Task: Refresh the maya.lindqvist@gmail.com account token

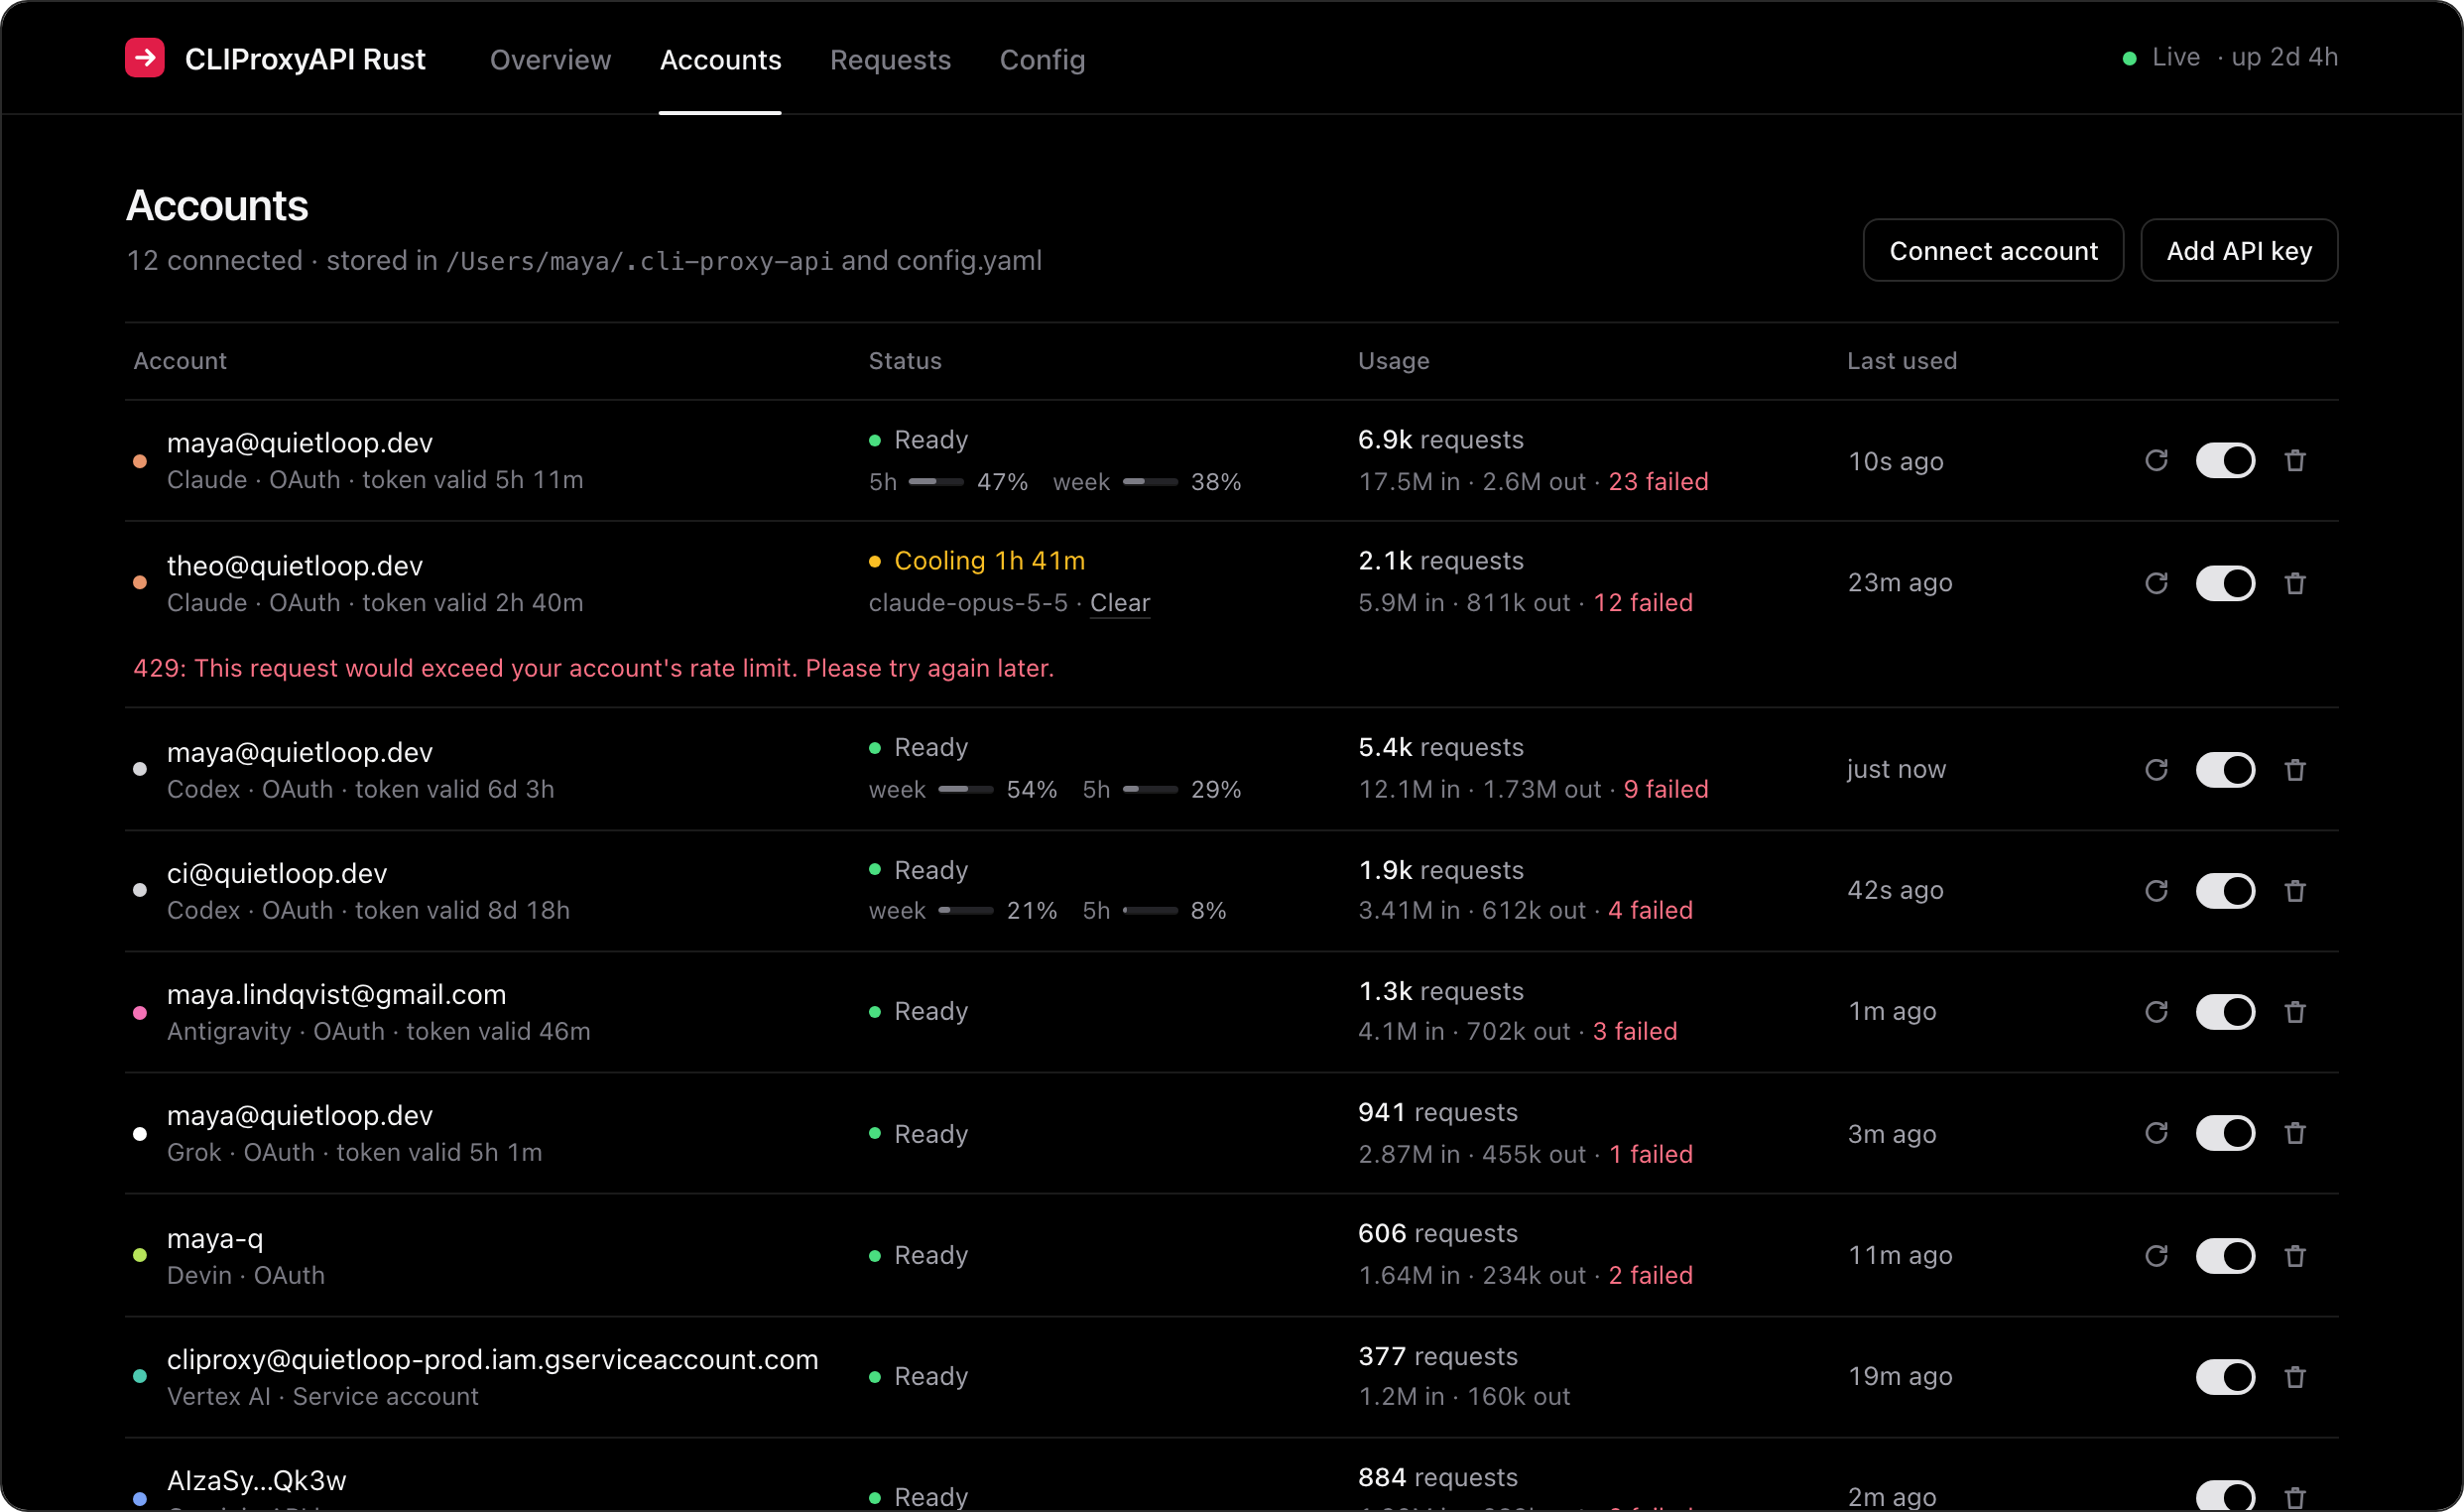Action: [x=2156, y=1011]
